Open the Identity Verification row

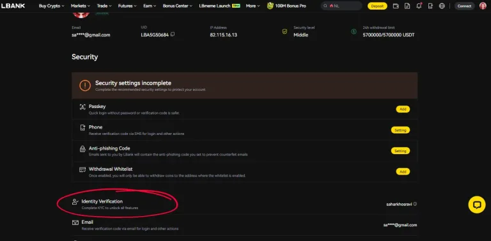click(244, 204)
